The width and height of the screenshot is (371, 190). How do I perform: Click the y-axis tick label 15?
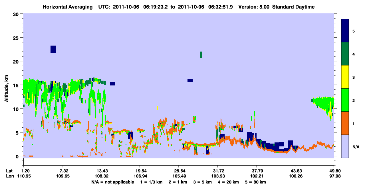17,85
